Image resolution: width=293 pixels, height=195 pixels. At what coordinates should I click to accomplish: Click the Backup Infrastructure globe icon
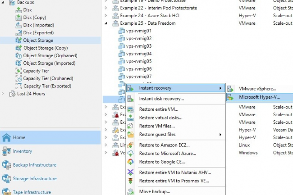coord(6,165)
